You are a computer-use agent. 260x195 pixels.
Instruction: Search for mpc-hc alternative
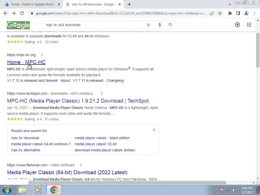click(26, 150)
